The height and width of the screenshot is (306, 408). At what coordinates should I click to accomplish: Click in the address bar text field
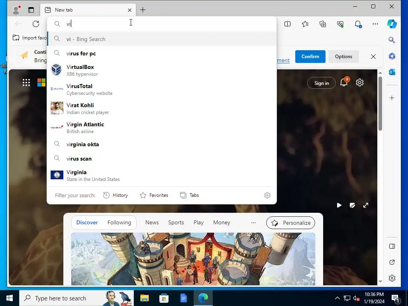click(x=161, y=24)
